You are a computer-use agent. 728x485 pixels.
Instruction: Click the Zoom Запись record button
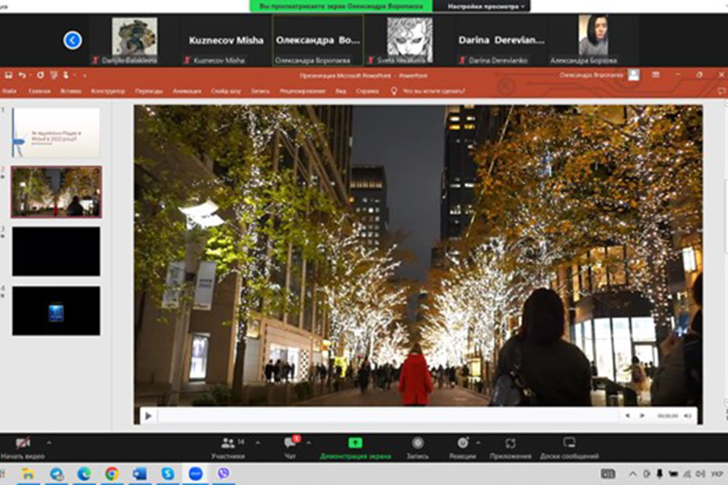pyautogui.click(x=417, y=448)
